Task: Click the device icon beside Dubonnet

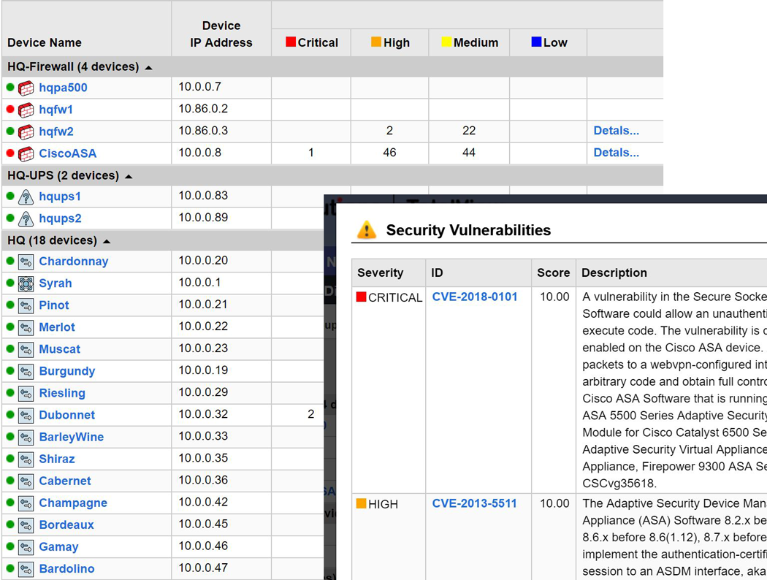Action: [26, 415]
